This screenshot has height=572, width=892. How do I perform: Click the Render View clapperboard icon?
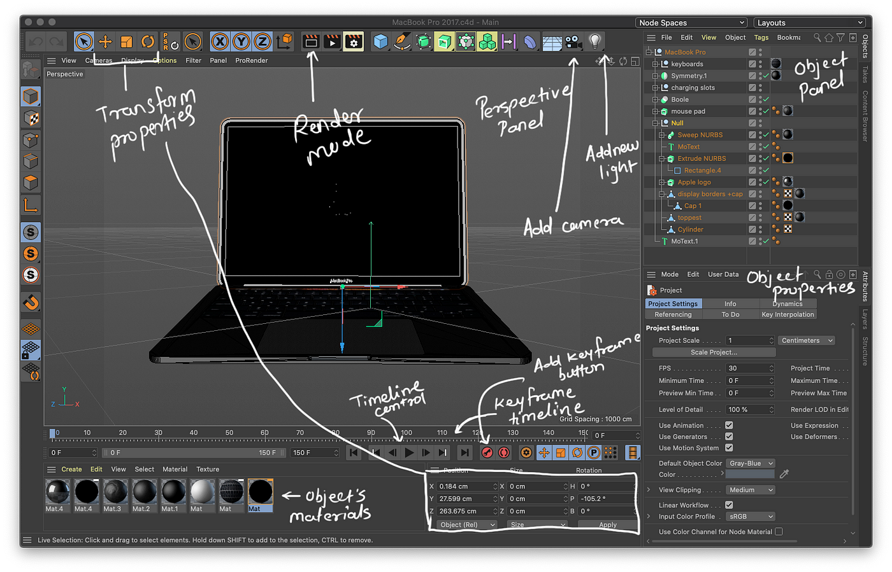311,42
